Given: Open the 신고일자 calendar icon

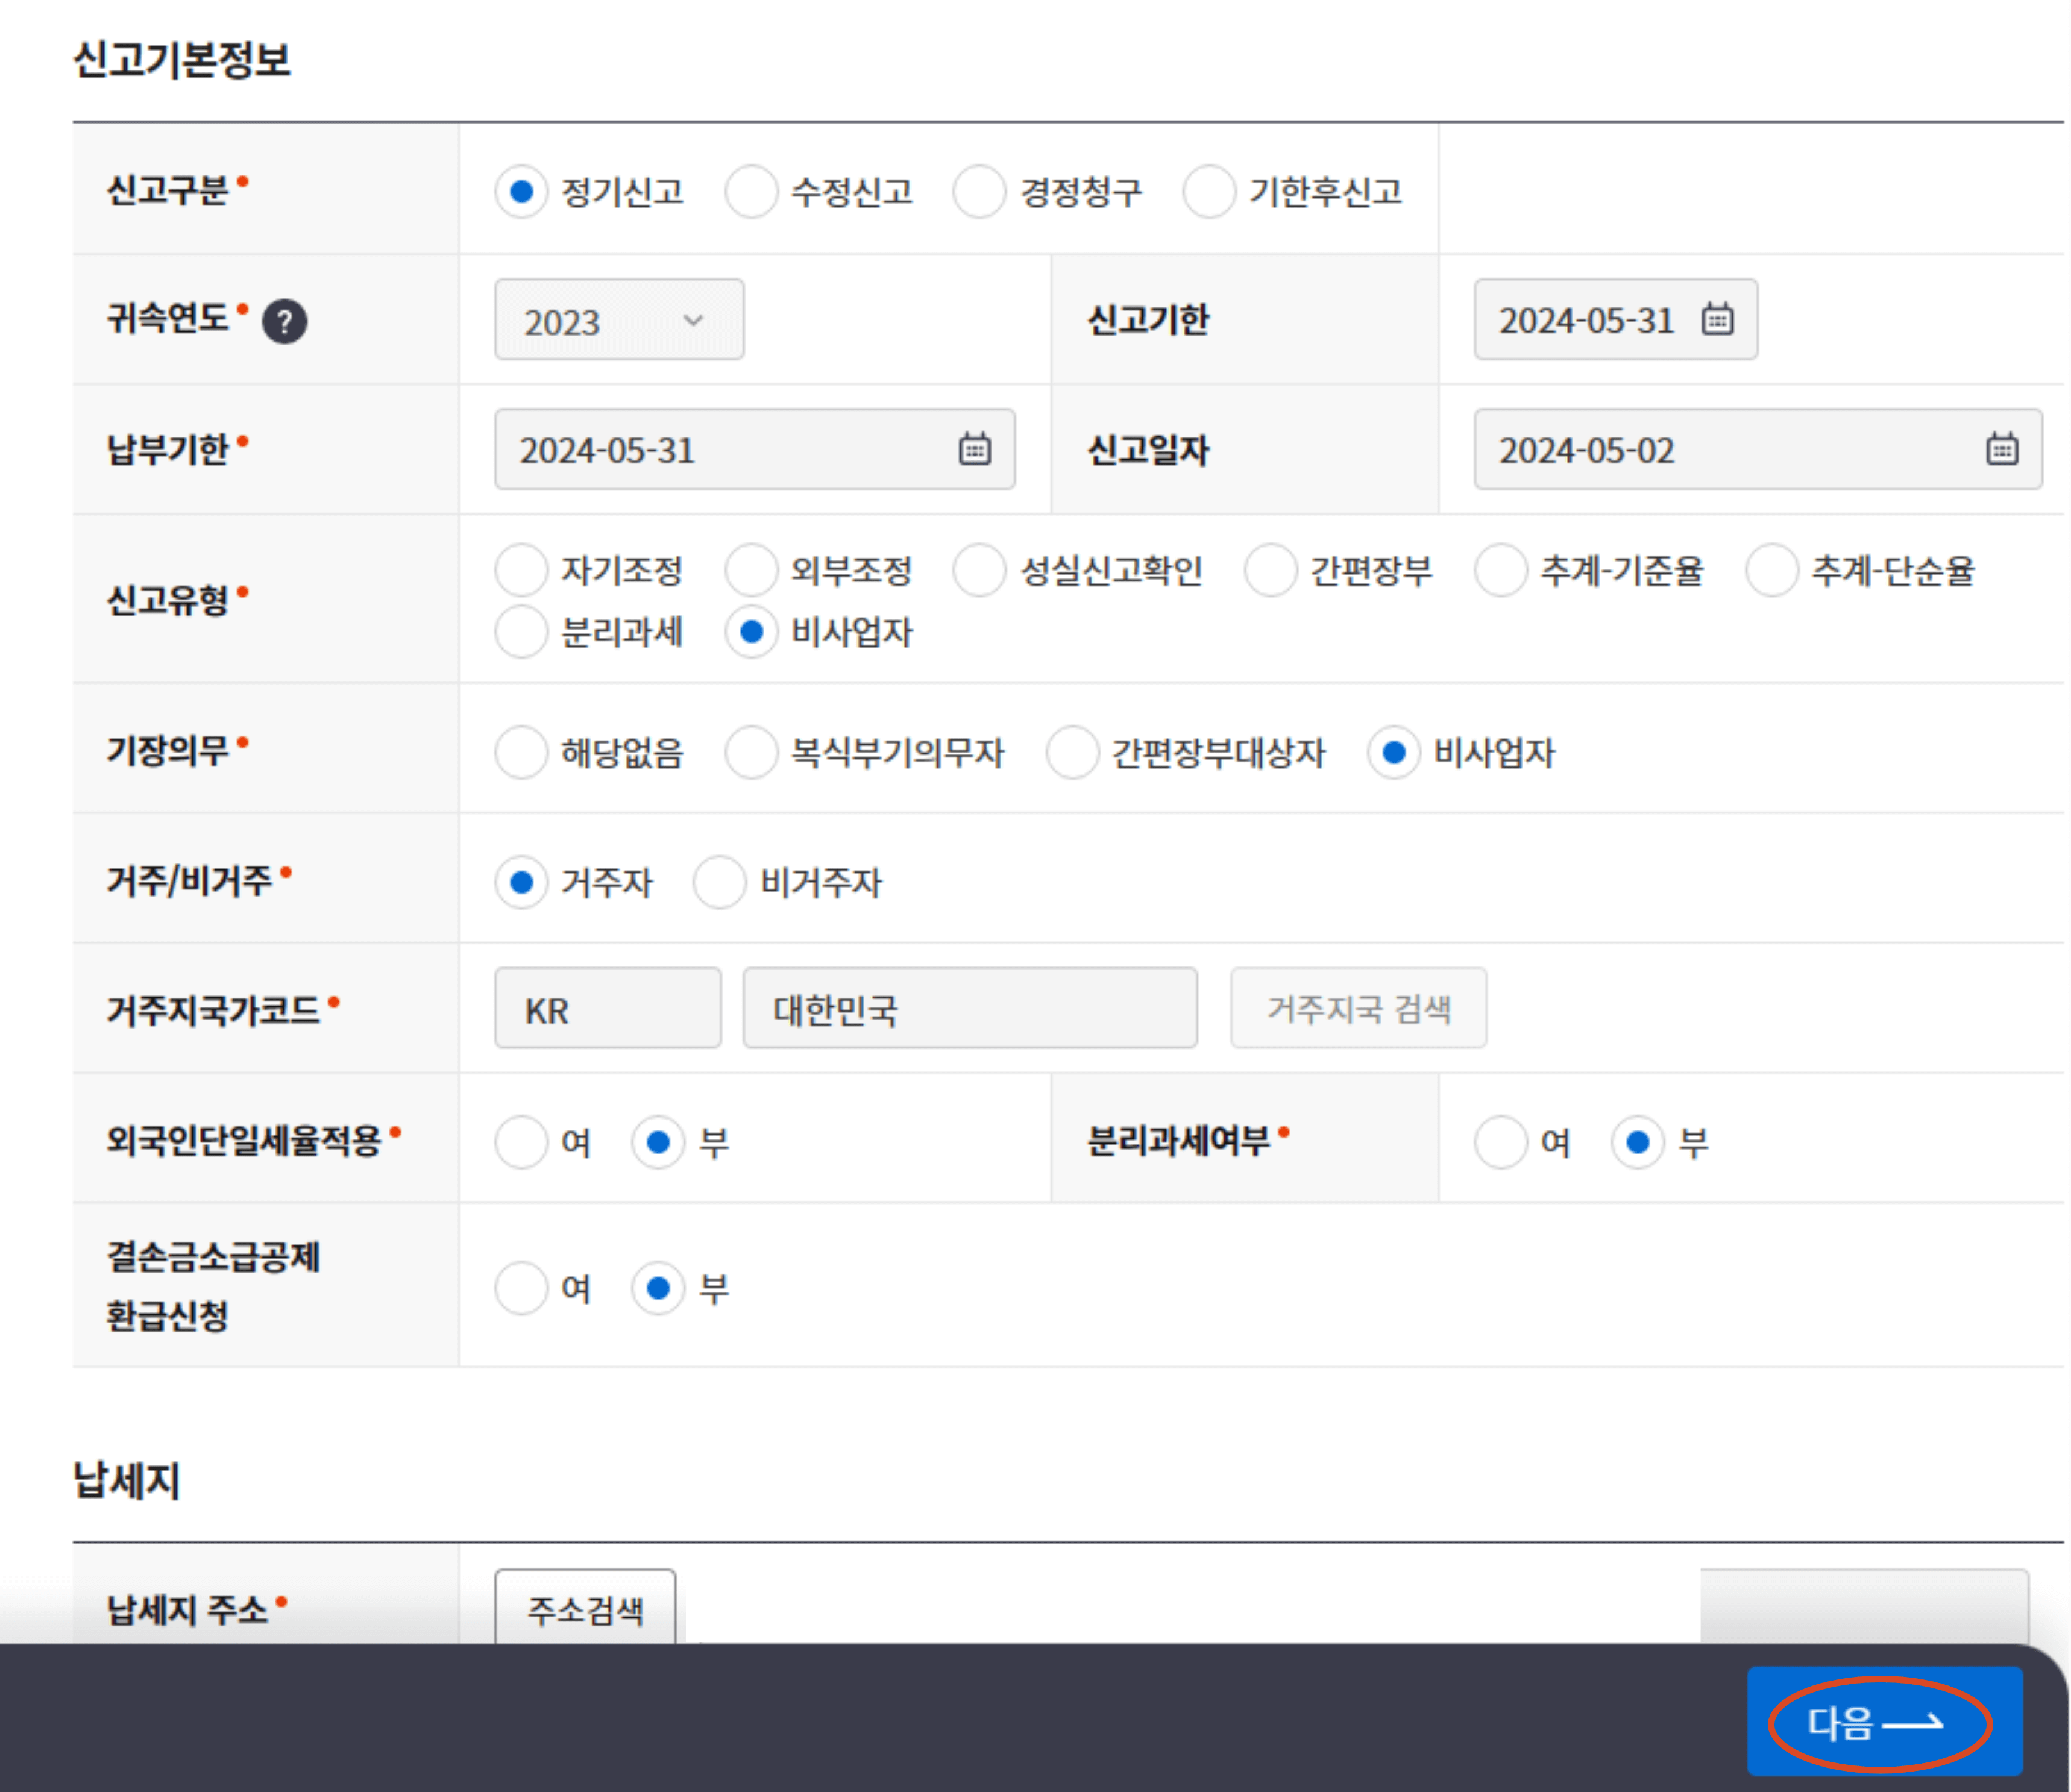Looking at the screenshot, I should (2001, 449).
